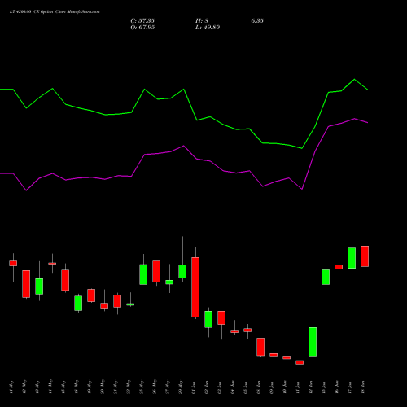407x407 pixels.
Task: Select the red candle for 18 Jun
Action: click(x=365, y=256)
